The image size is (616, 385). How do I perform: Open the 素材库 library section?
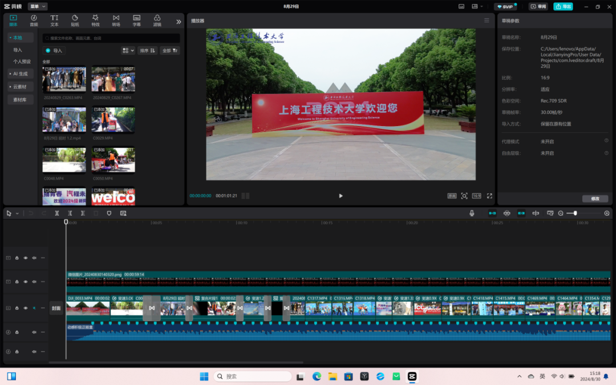point(21,100)
